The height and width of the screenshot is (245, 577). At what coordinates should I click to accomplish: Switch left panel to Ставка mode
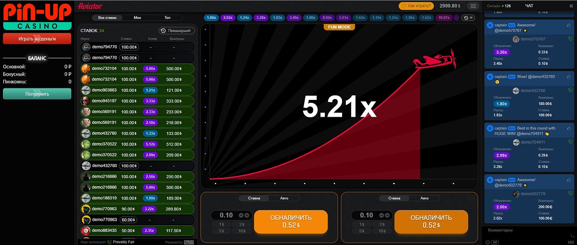[254, 198]
